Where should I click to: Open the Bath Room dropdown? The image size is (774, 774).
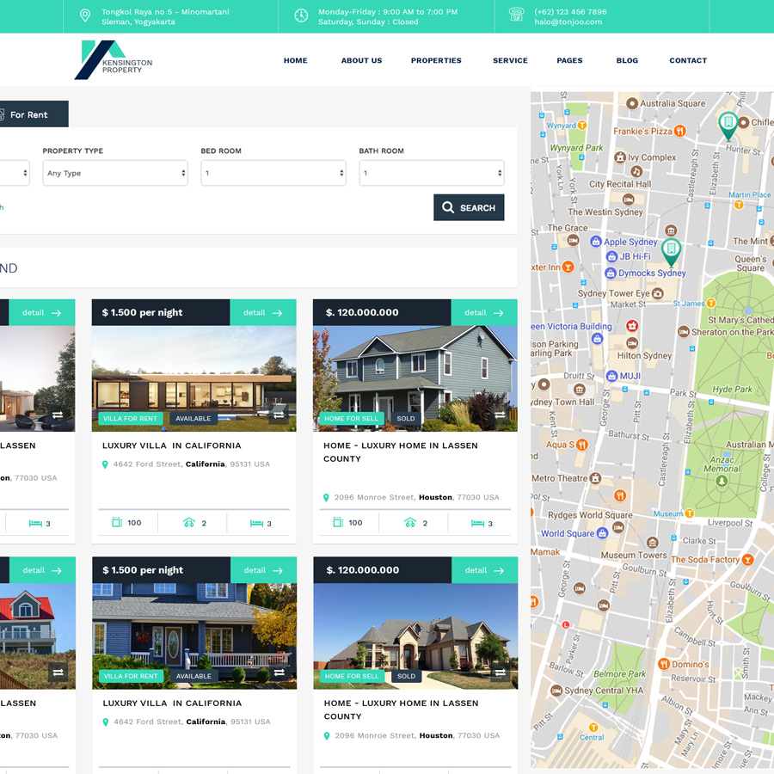(x=432, y=173)
